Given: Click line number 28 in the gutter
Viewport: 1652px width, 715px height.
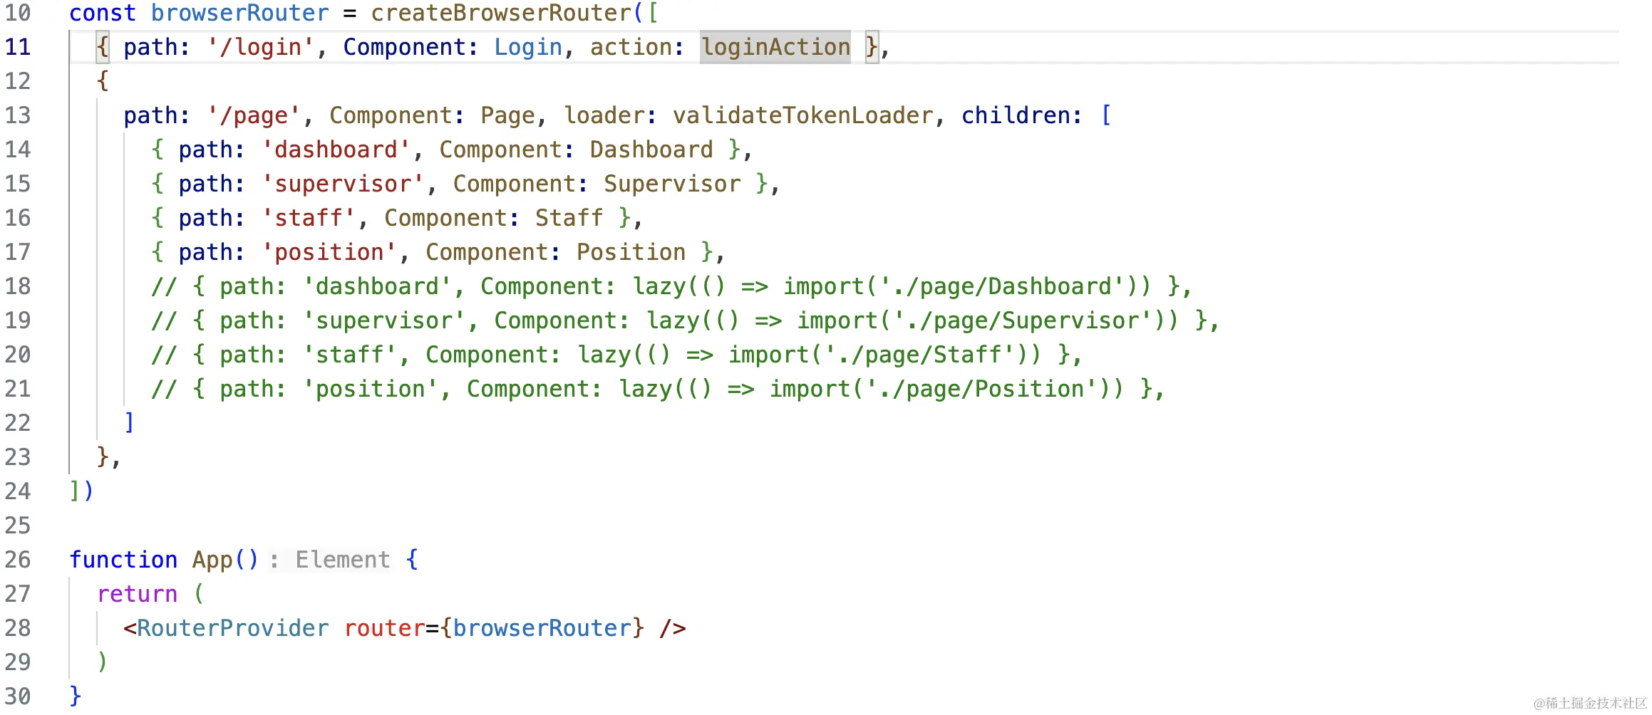Looking at the screenshot, I should point(18,628).
